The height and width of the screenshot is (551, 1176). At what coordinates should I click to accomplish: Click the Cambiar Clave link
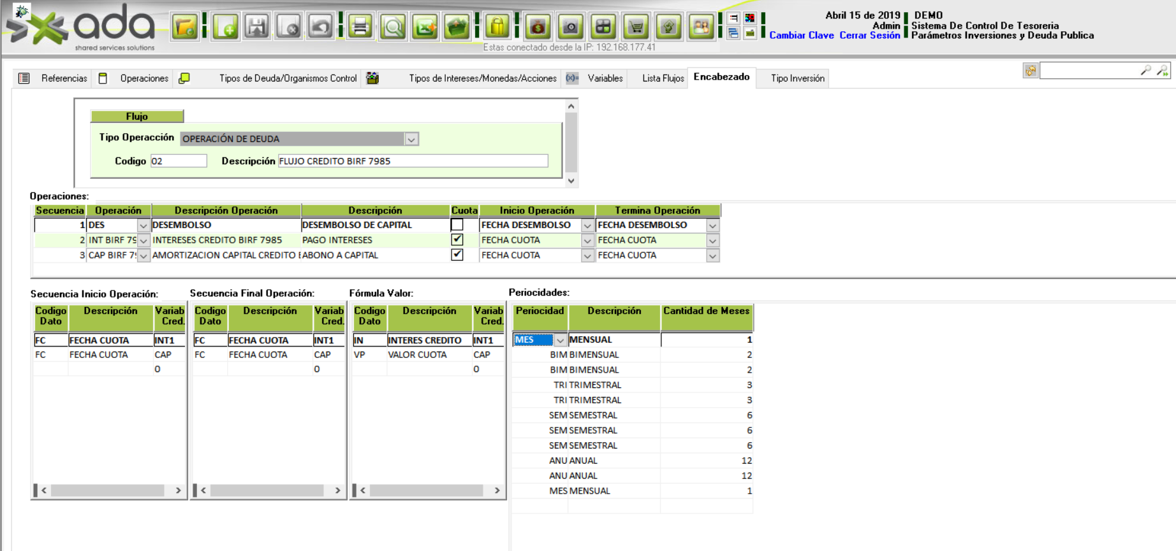[801, 36]
